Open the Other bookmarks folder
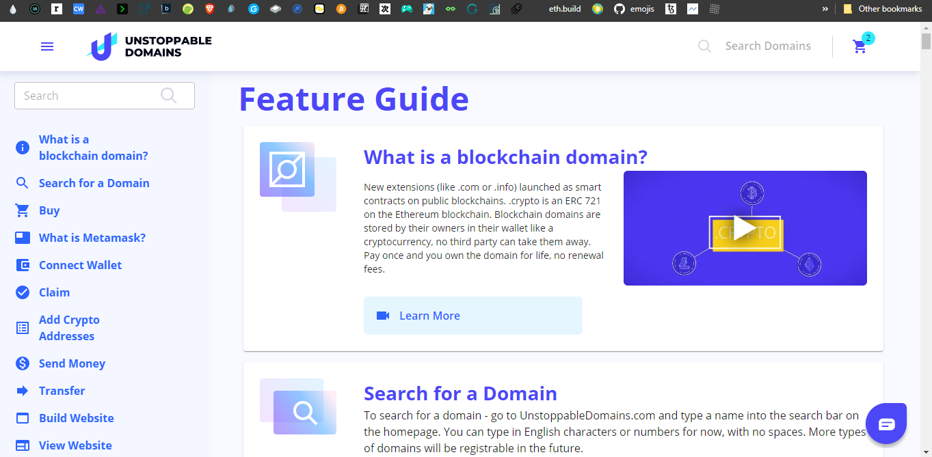This screenshot has height=457, width=932. pos(883,9)
